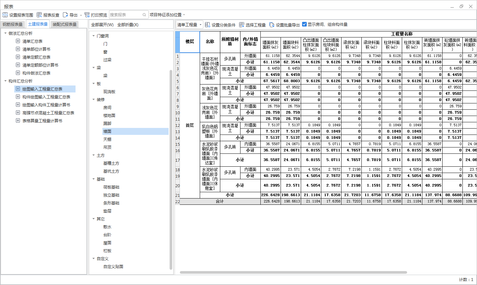477x285 pixels.
Task: Click document icon beside 绘图输入构件工程量计算书
Action: tap(18, 105)
